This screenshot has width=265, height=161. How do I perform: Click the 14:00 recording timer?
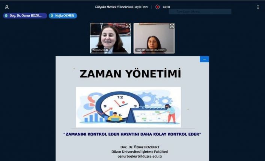166,7
